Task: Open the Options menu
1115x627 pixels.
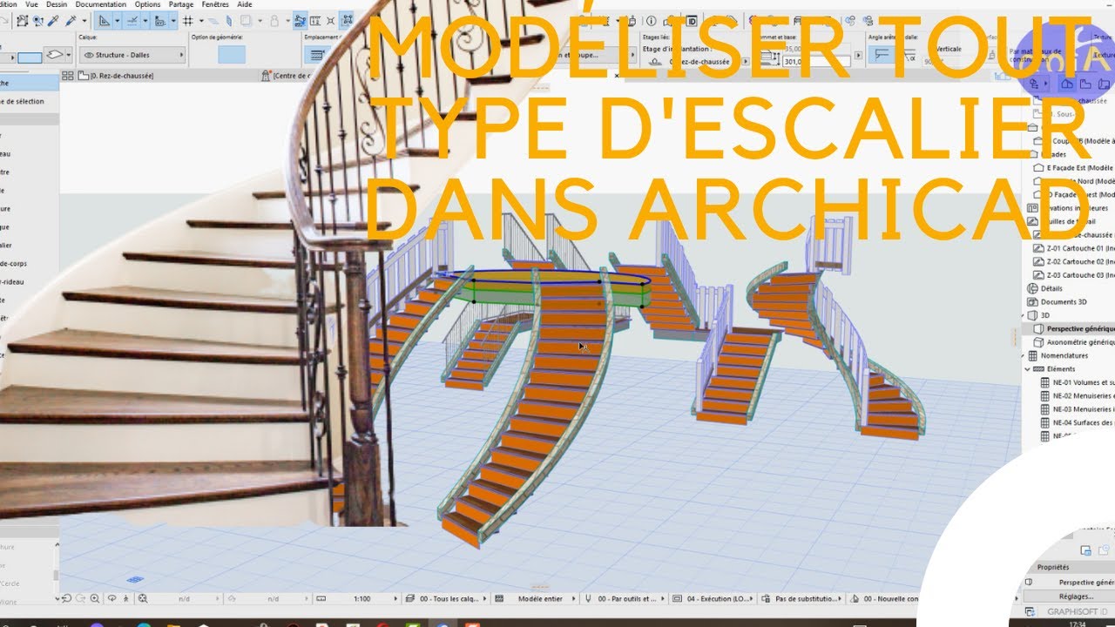Action: coord(148,4)
